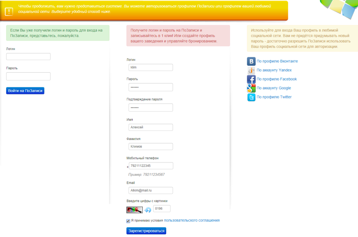Click the Имя field containing Алексей
The image size is (358, 237).
[x=151, y=127]
